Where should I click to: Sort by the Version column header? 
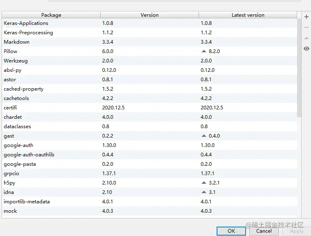tap(150, 15)
